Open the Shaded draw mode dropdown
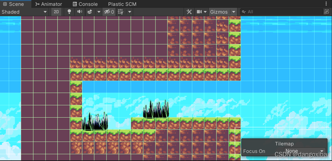Image resolution: width=332 pixels, height=161 pixels. (24, 12)
